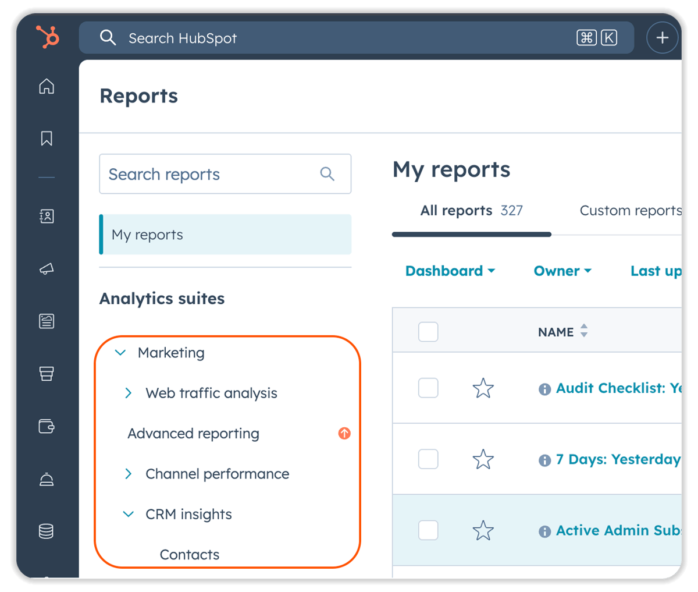Click the Web traffic analysis label
698x592 pixels.
pyautogui.click(x=211, y=394)
